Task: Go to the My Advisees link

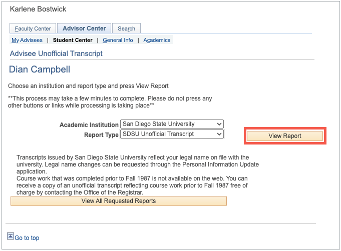Action: coord(27,40)
